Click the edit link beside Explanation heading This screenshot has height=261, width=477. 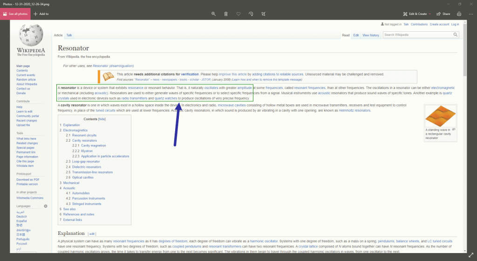(x=92, y=234)
